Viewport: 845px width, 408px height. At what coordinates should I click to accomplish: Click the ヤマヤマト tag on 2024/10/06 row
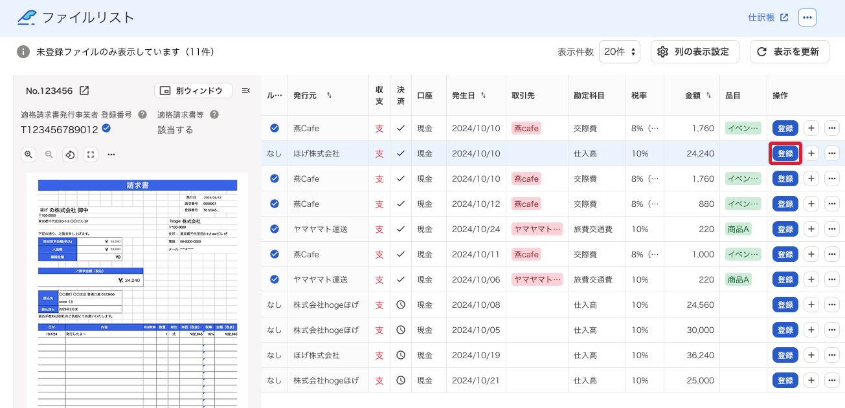pos(537,279)
